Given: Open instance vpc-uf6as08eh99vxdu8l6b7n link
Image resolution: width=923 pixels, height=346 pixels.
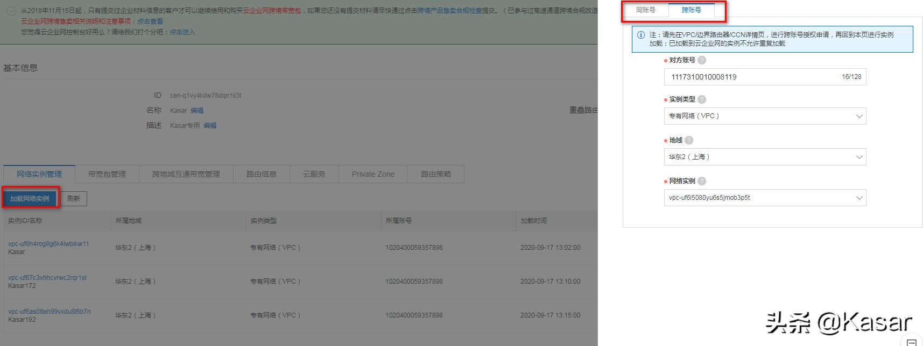Looking at the screenshot, I should click(50, 312).
